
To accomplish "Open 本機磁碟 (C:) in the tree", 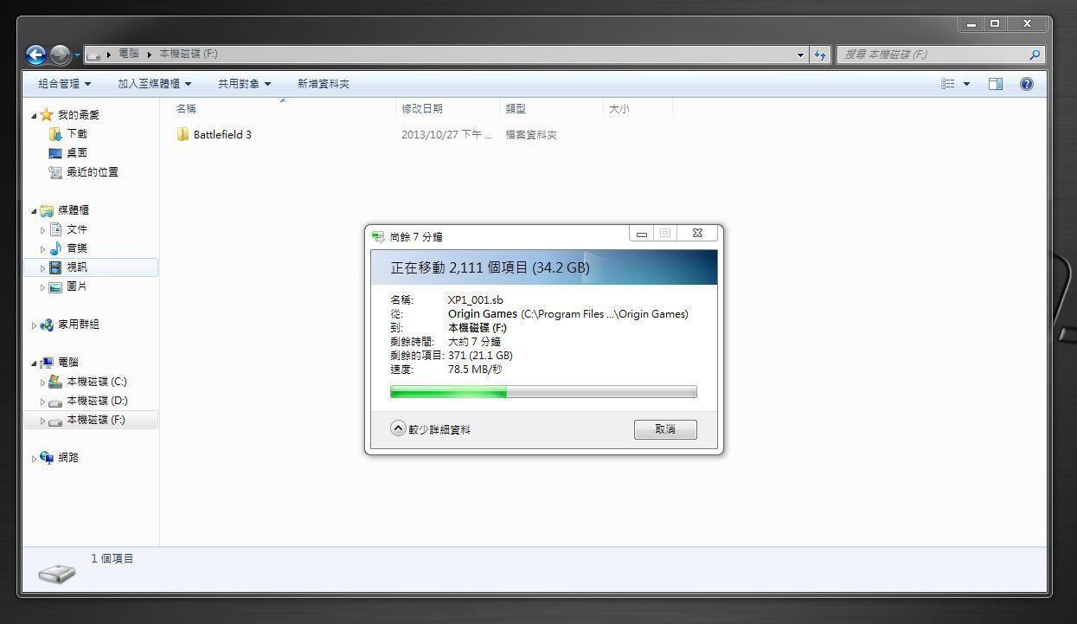I will pyautogui.click(x=97, y=382).
